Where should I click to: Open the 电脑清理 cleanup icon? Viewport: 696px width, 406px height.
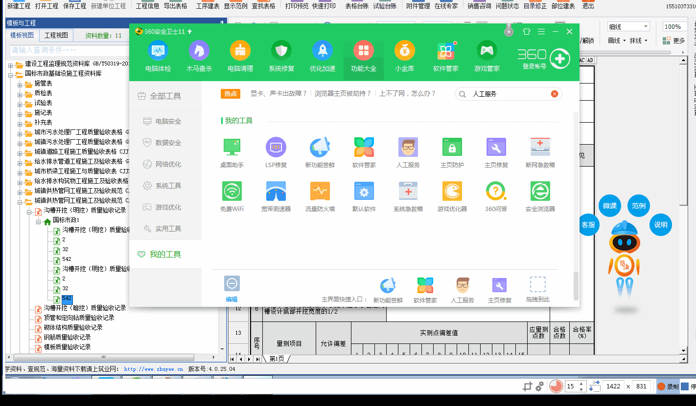point(240,51)
